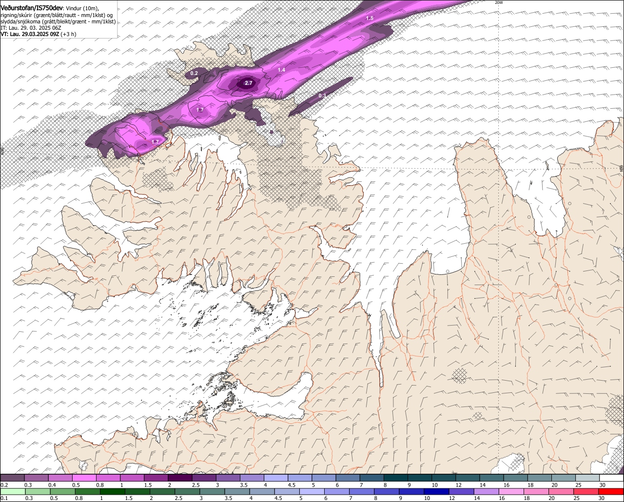Image resolution: width=624 pixels, height=502 pixels.
Task: Click the 2.7 precipitation peak label
Action: point(249,83)
